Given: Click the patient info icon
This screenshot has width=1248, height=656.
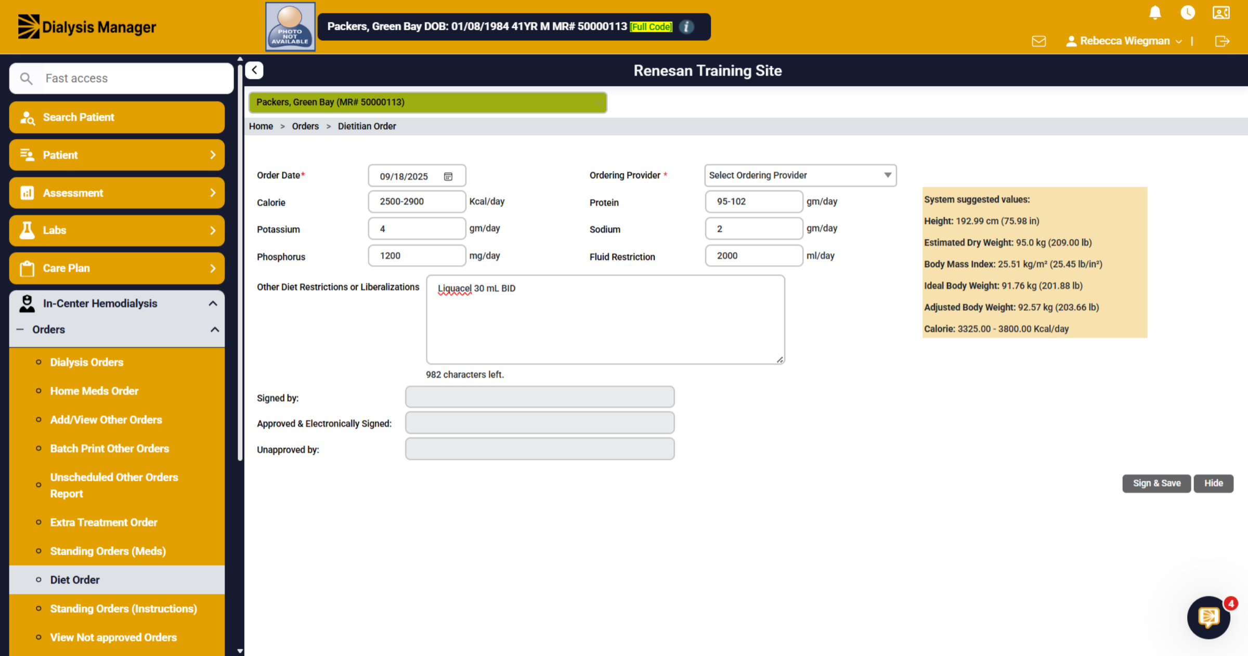Looking at the screenshot, I should (686, 27).
